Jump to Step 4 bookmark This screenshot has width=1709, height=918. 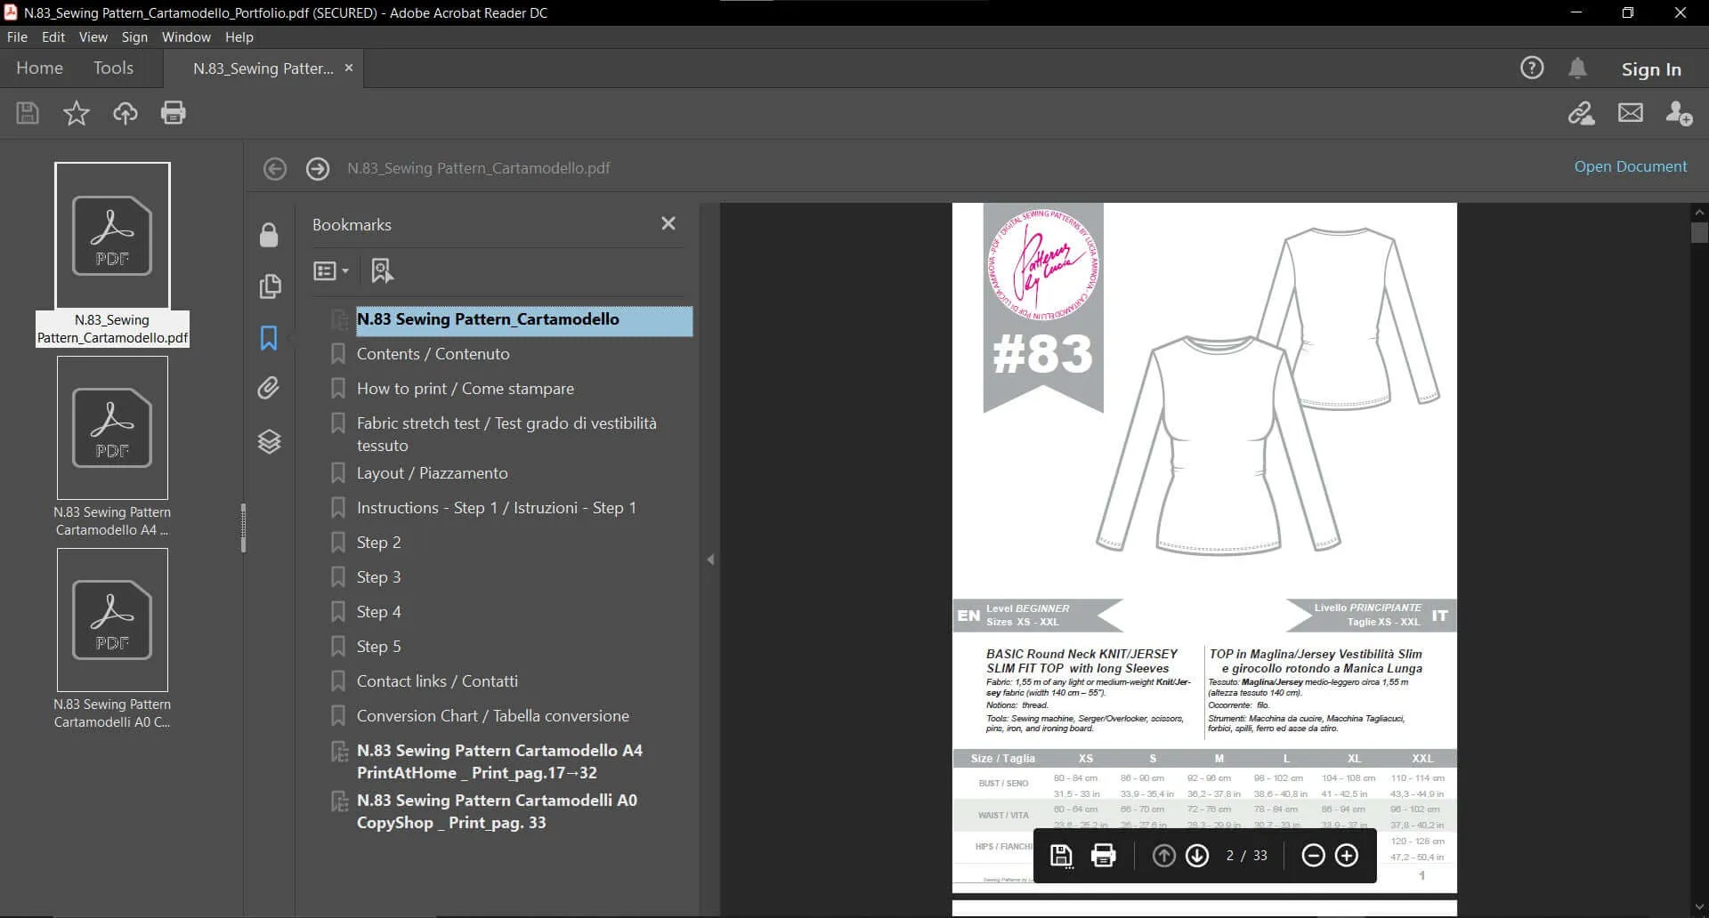(378, 612)
